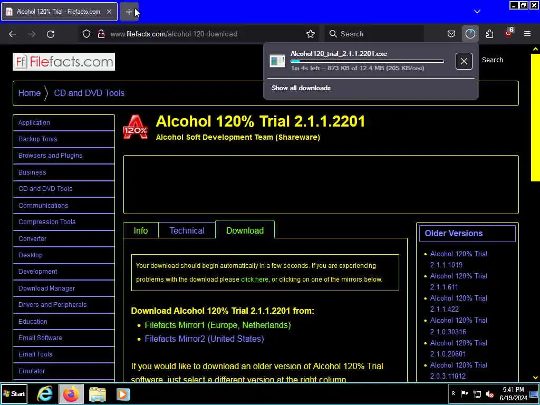540x405 pixels.
Task: Download from Filefacts Mirror1 Netherlands
Action: (218, 325)
